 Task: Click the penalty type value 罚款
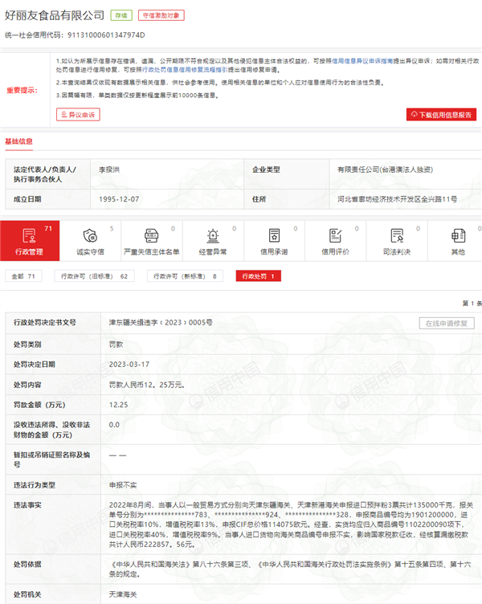(x=116, y=345)
